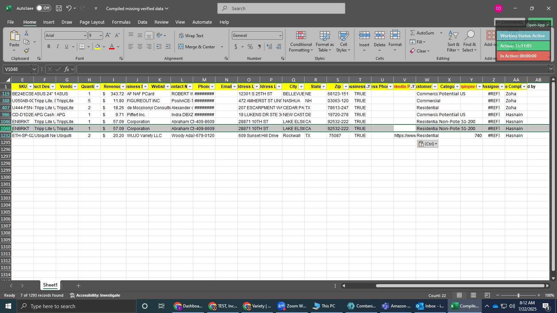Click the Insert Function fx icon

67,69
